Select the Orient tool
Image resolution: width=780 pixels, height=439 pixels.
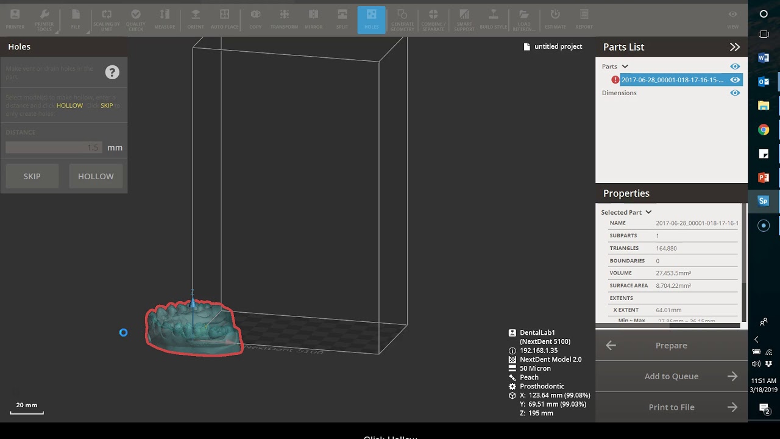click(196, 19)
